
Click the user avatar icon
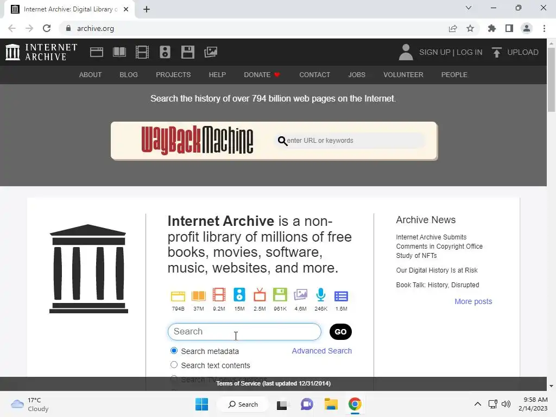(406, 52)
